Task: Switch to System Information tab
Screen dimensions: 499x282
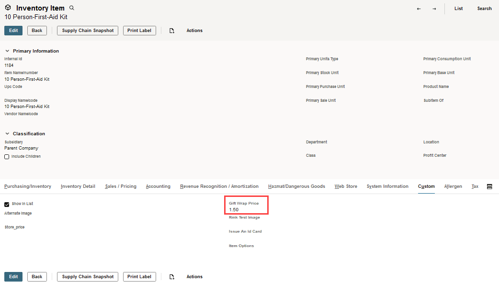Action: coord(387,186)
